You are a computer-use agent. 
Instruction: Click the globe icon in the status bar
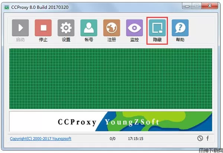200,138
